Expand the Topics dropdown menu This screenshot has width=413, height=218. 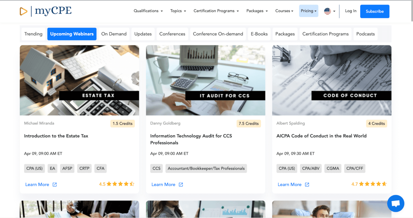(178, 11)
